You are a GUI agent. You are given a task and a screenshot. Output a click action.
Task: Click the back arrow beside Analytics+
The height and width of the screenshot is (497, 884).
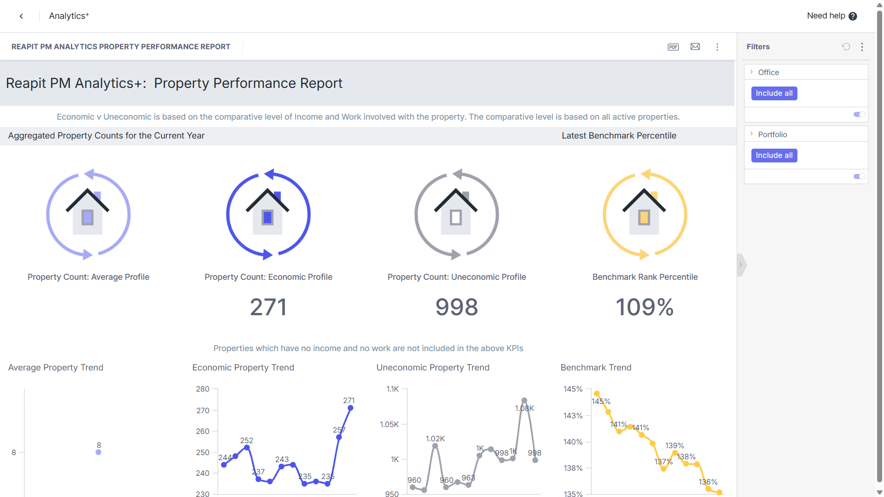click(21, 16)
